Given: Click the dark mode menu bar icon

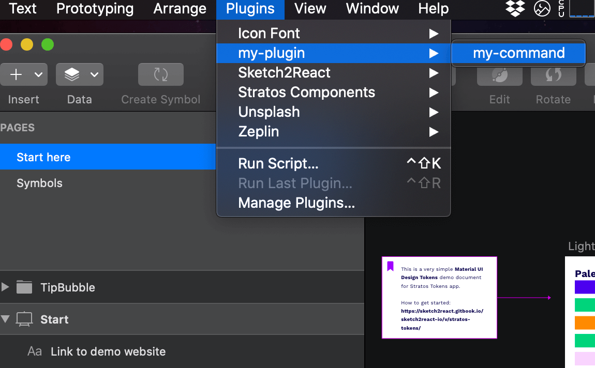Looking at the screenshot, I should click(x=542, y=9).
